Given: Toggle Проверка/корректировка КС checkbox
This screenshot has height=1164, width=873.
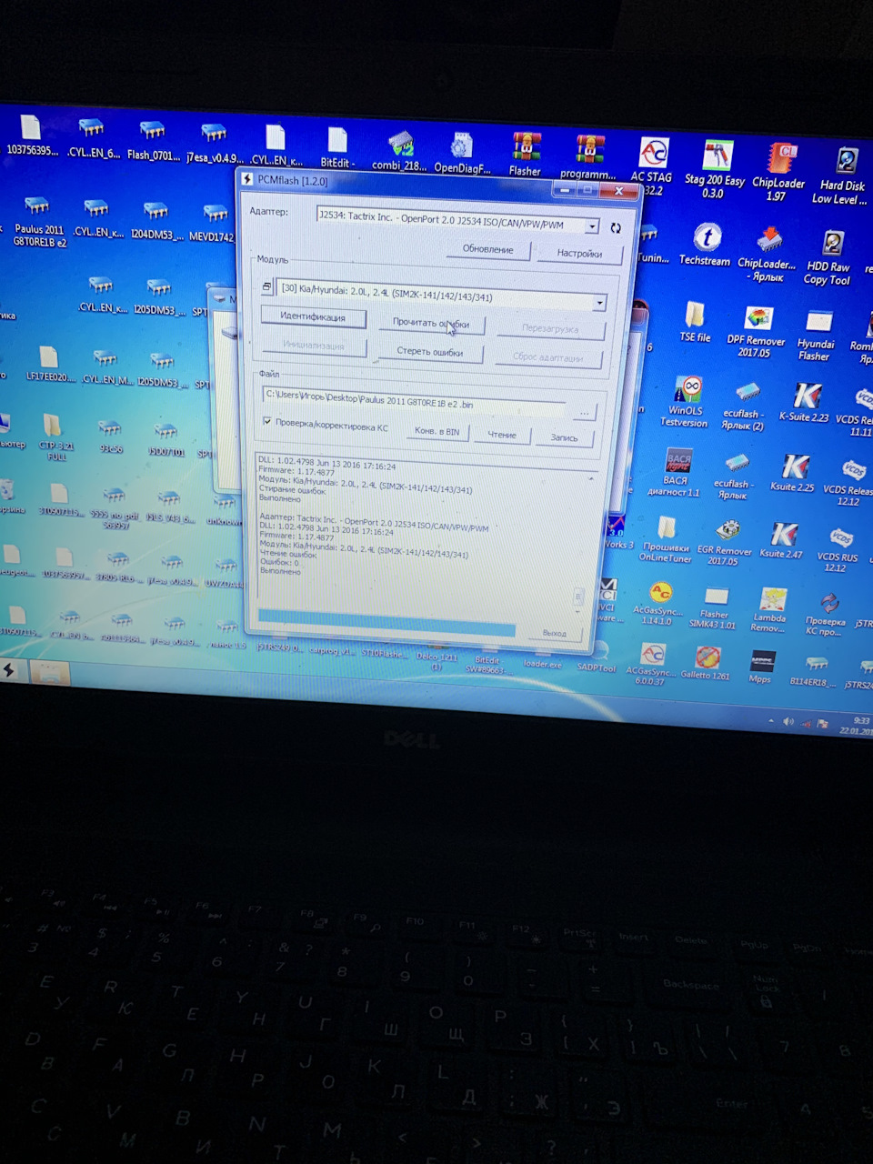Looking at the screenshot, I should 266,422.
